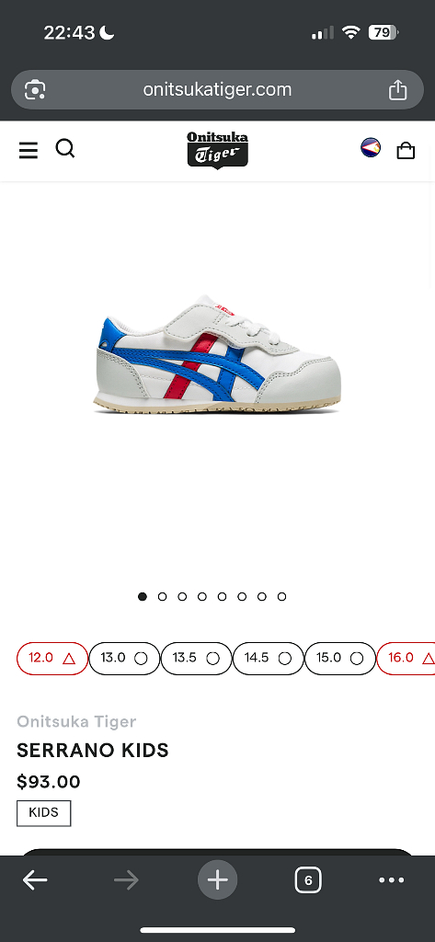Open the share sheet icon
This screenshot has height=942, width=435.
coord(397,89)
